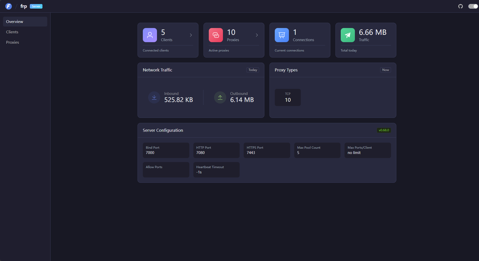Click the Network Traffic heading
Screen dimensions: 479x261
coord(157,70)
